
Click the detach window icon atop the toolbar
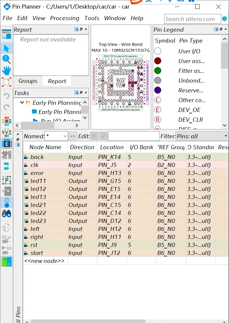[x=7, y=34]
